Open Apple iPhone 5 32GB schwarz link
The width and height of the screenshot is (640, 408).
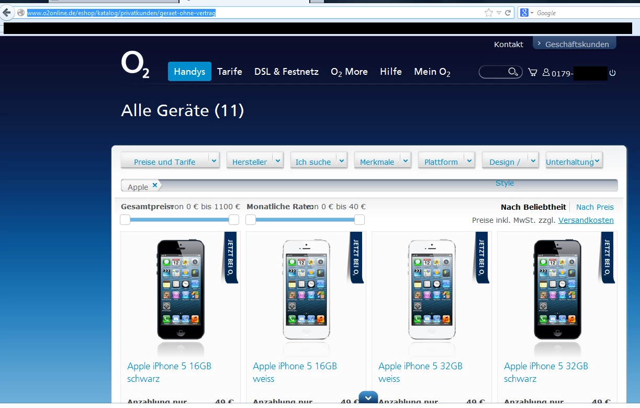546,372
